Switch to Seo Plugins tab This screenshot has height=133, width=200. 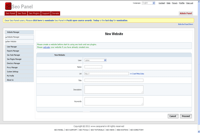[x=34, y=14]
